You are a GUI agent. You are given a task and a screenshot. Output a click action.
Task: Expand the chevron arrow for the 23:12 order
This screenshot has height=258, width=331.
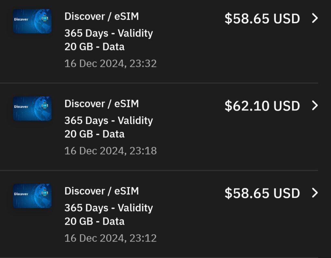[315, 193]
